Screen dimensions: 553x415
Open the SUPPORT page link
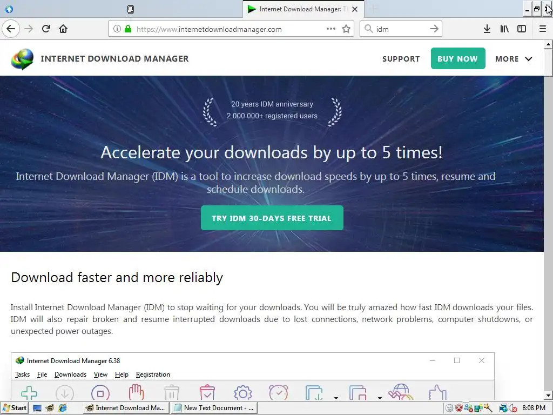pos(401,59)
